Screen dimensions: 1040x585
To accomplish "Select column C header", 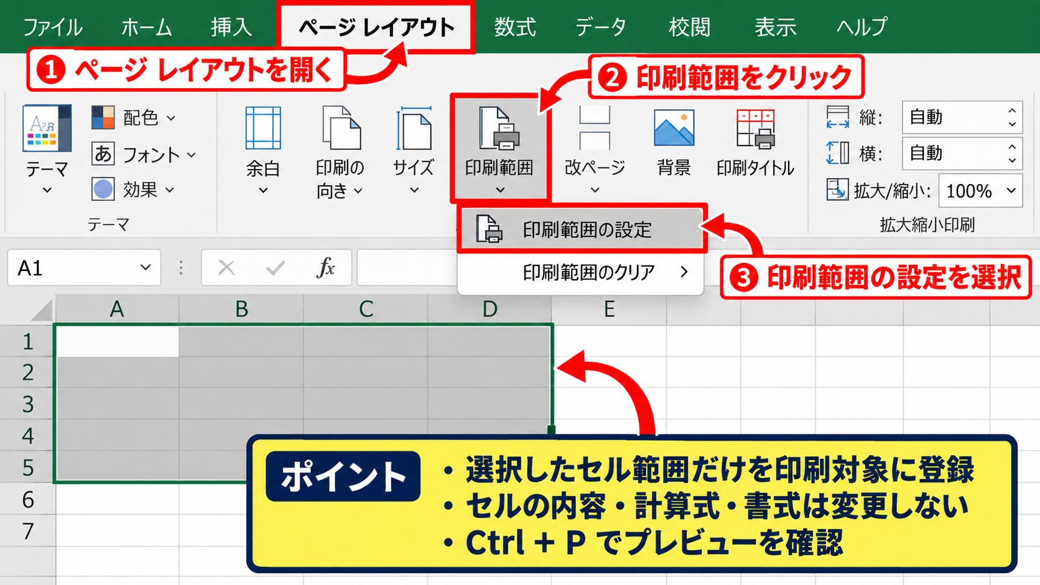I will pyautogui.click(x=366, y=309).
